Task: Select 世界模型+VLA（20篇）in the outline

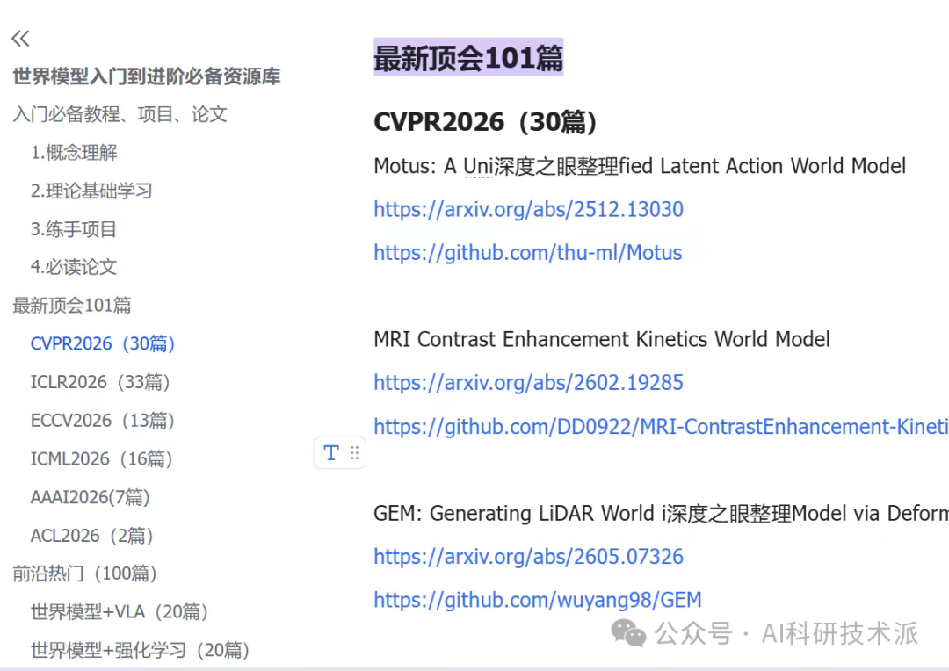Action: 120,611
